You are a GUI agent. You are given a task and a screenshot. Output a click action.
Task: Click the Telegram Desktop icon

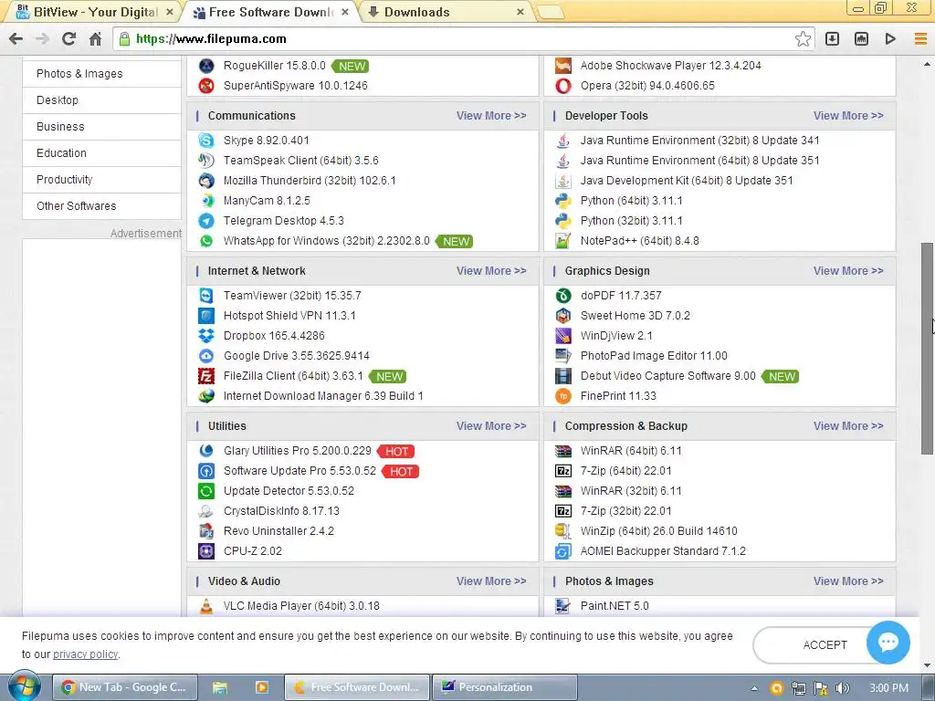pyautogui.click(x=206, y=221)
